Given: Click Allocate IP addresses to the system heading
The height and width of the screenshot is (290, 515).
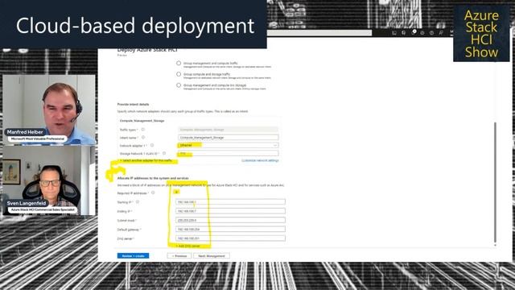Looking at the screenshot, I should pyautogui.click(x=153, y=178).
